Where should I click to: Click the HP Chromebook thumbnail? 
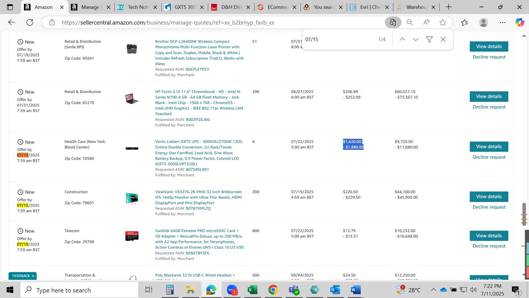coord(132,99)
